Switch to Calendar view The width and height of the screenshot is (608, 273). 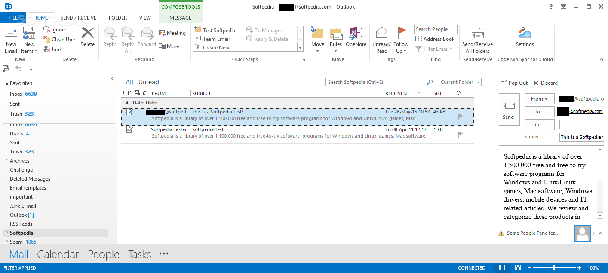(x=58, y=254)
